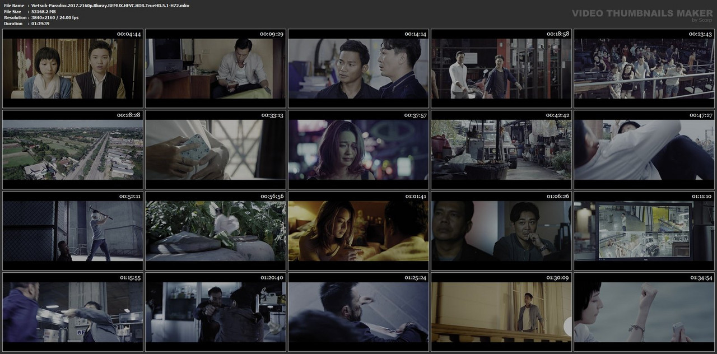Click the 'File Size' label
The width and height of the screenshot is (717, 354).
point(12,12)
